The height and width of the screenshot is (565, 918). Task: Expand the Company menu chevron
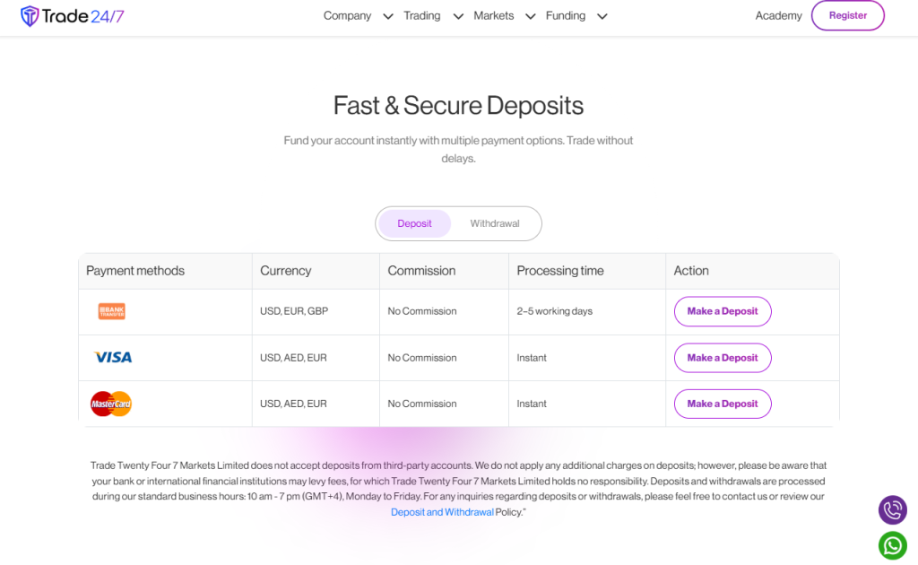[x=387, y=16]
